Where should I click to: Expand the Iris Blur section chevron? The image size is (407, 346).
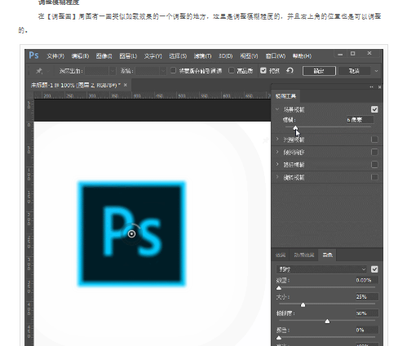click(x=277, y=140)
